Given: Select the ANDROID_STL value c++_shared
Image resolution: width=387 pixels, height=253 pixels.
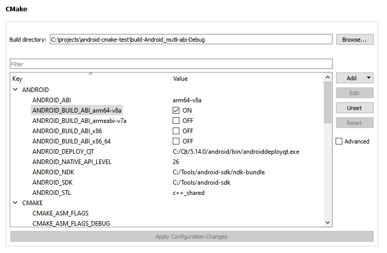Looking at the screenshot, I should [x=189, y=193].
